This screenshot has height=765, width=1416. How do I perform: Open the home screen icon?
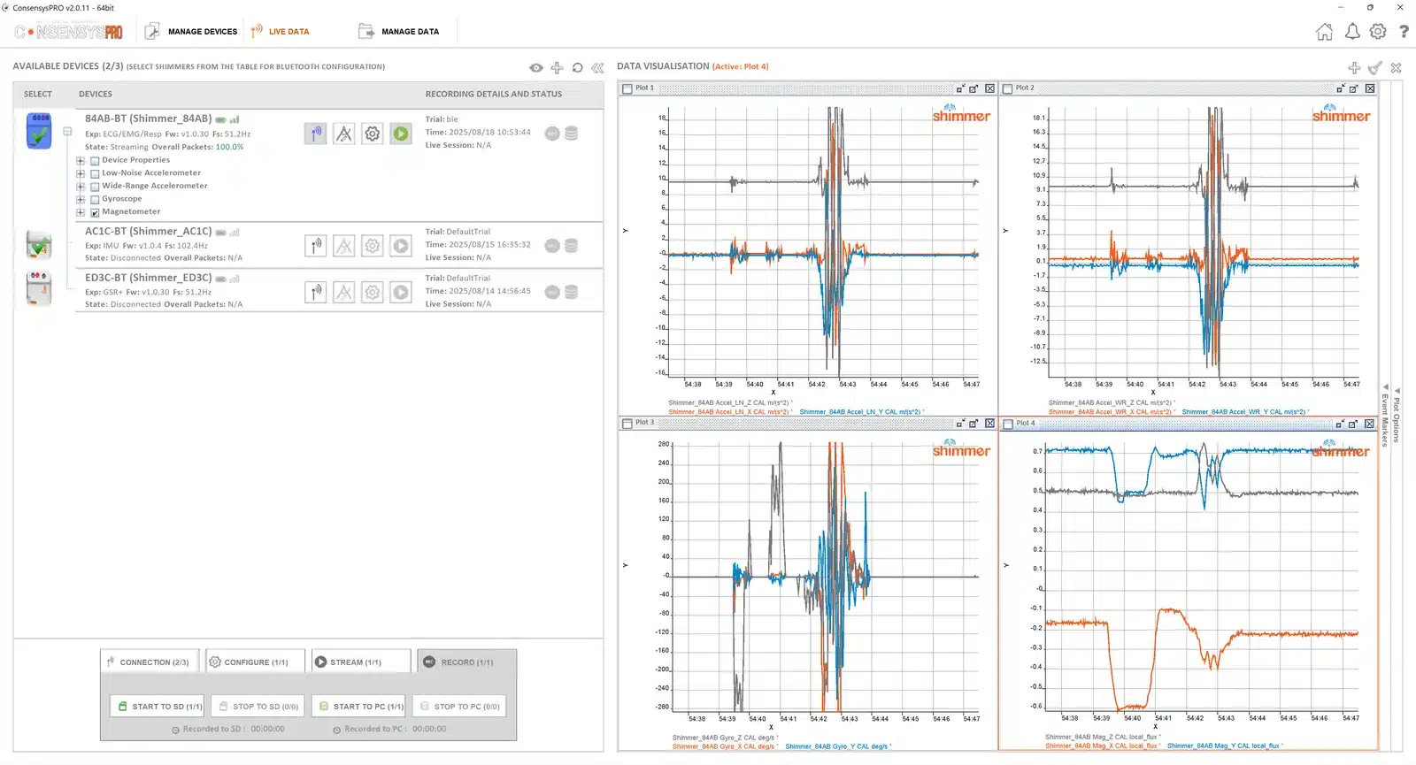pos(1324,32)
